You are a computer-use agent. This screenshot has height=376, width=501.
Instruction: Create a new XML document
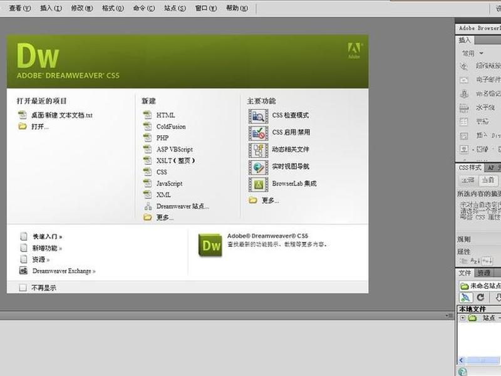(x=163, y=195)
